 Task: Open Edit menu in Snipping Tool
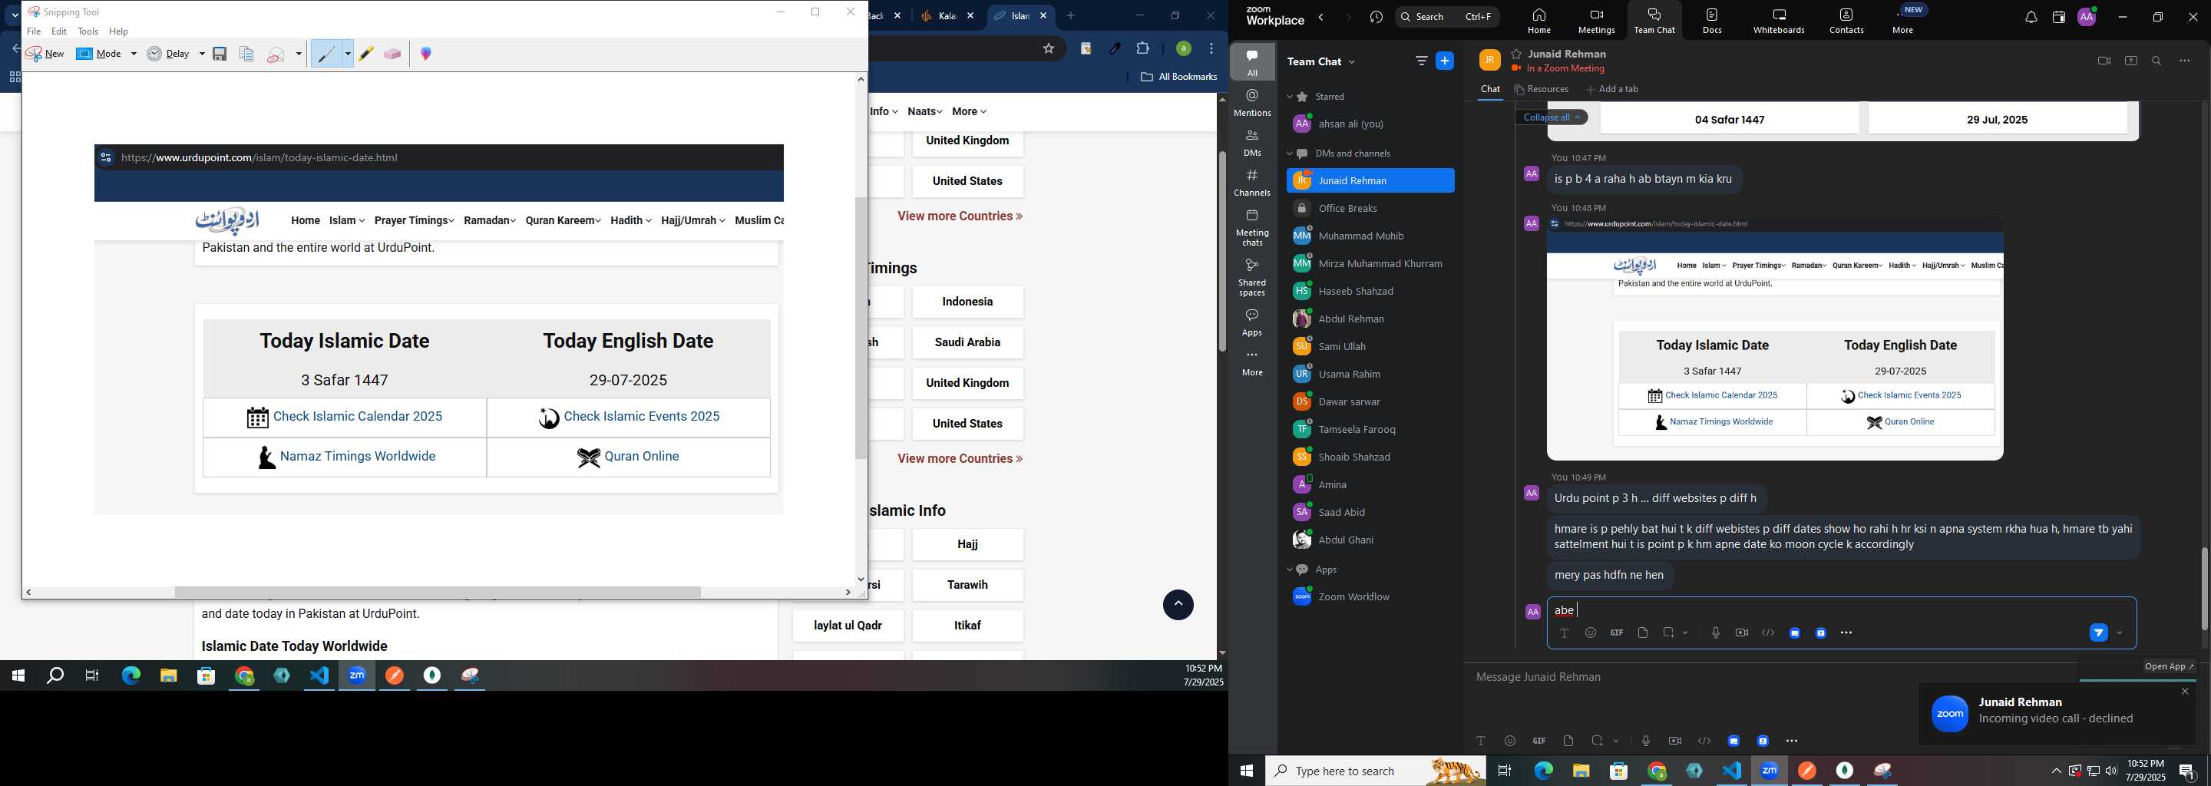(59, 31)
